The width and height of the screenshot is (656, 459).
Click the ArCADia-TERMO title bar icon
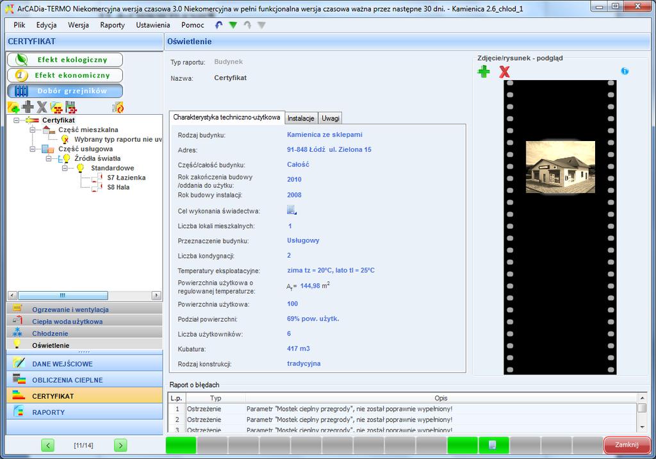point(9,8)
